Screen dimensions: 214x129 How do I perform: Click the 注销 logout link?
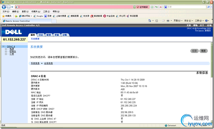click(x=209, y=25)
